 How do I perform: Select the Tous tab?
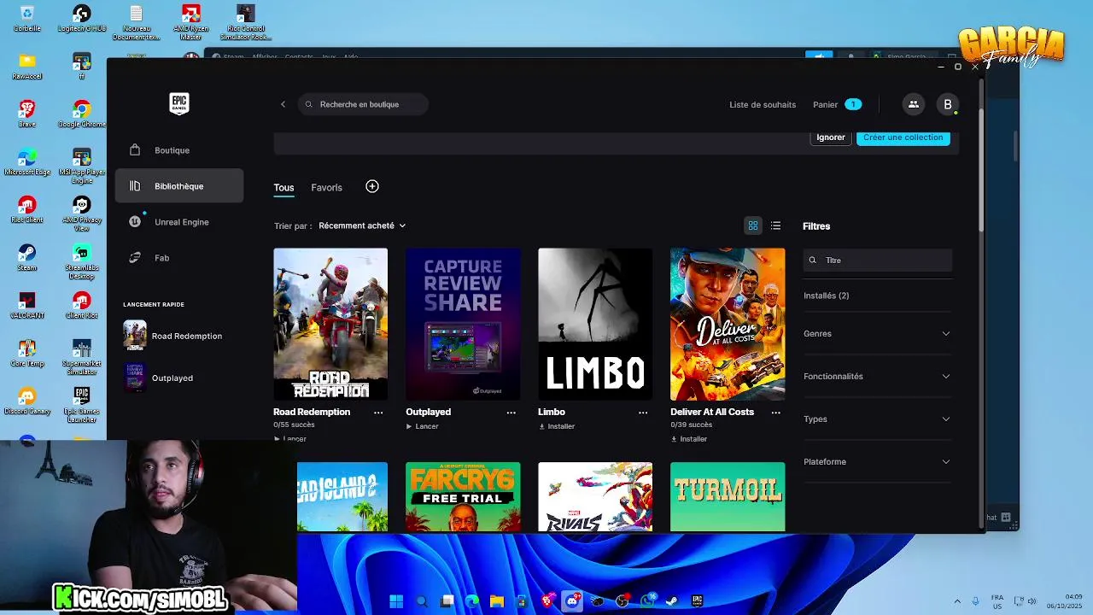click(x=283, y=188)
